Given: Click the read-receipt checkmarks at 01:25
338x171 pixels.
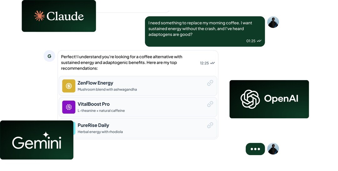Looking at the screenshot, I should pos(259,41).
